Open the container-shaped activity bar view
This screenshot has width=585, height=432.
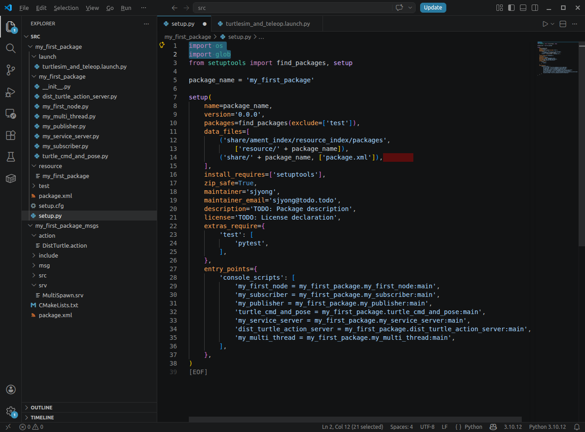11,178
